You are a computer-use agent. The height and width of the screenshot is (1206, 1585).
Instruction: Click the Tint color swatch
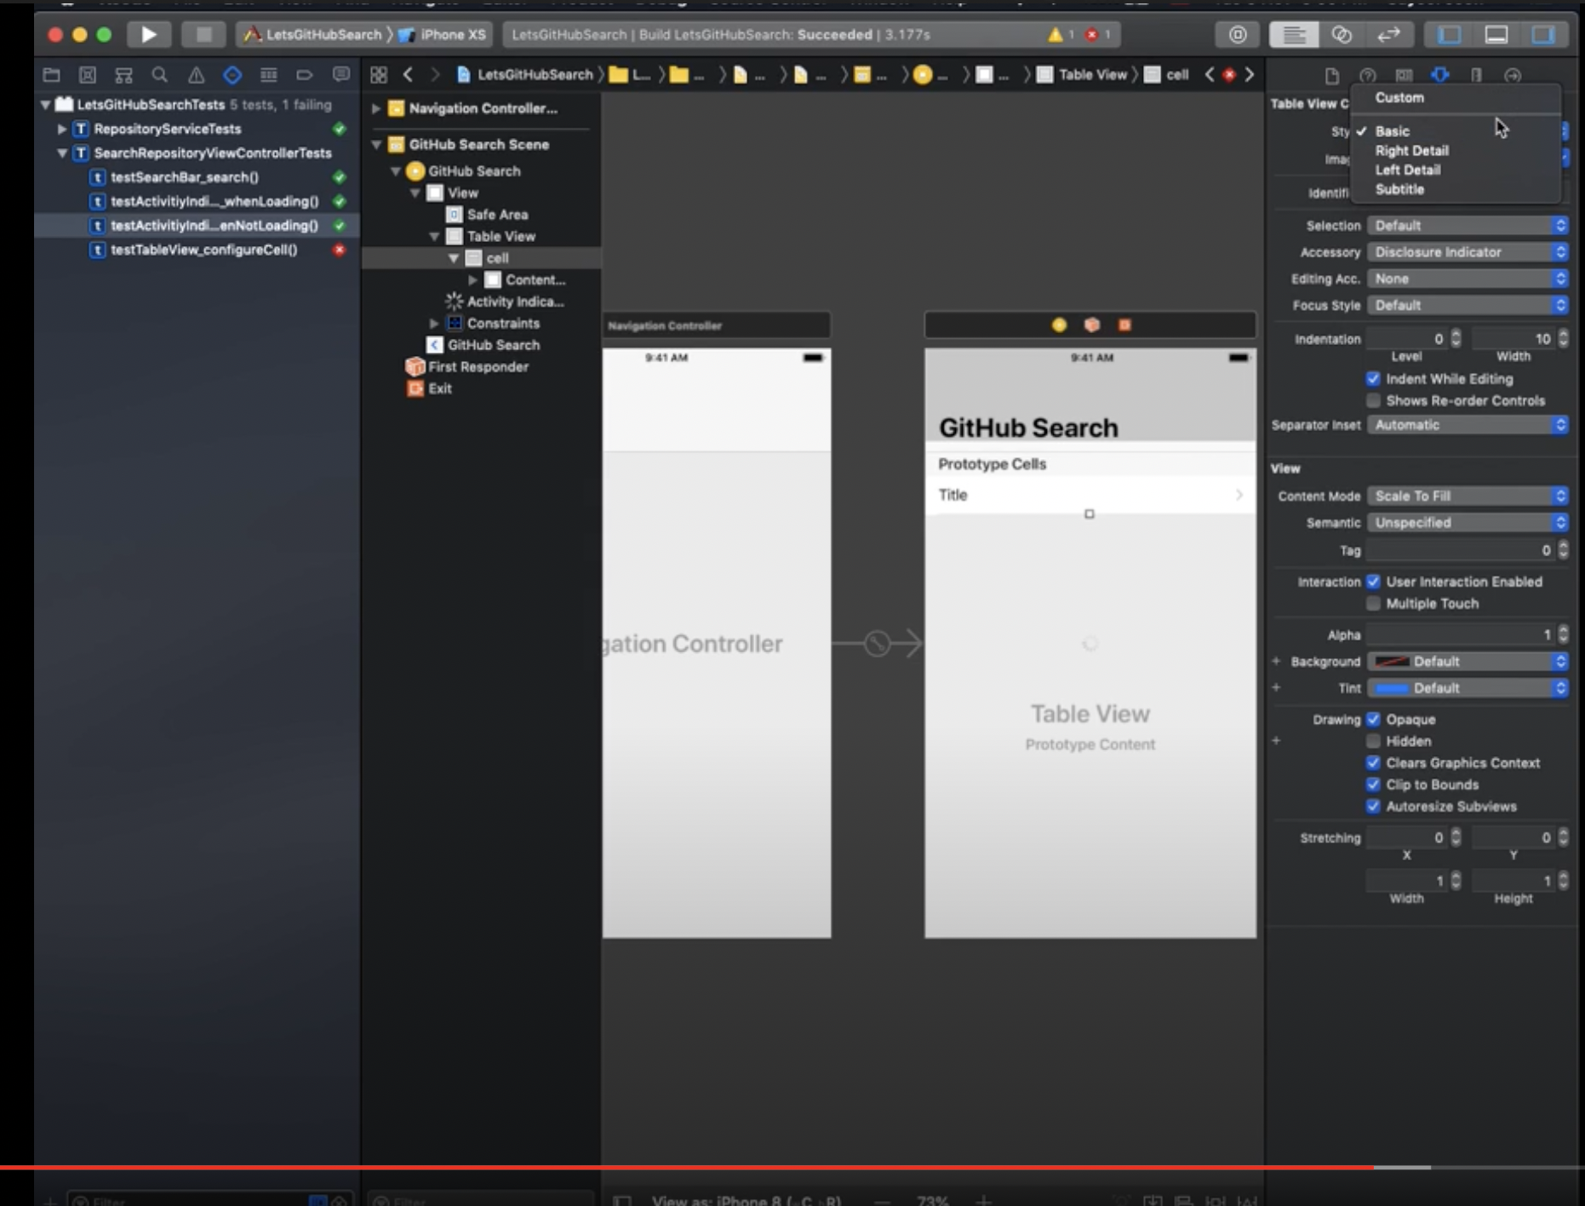(x=1392, y=688)
